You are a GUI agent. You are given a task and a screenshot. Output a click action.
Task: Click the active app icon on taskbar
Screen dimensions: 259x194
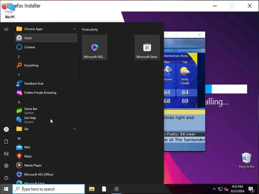click(117, 189)
